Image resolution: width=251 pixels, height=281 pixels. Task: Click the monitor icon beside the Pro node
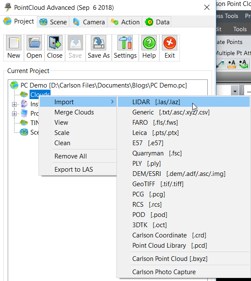pyautogui.click(x=24, y=113)
